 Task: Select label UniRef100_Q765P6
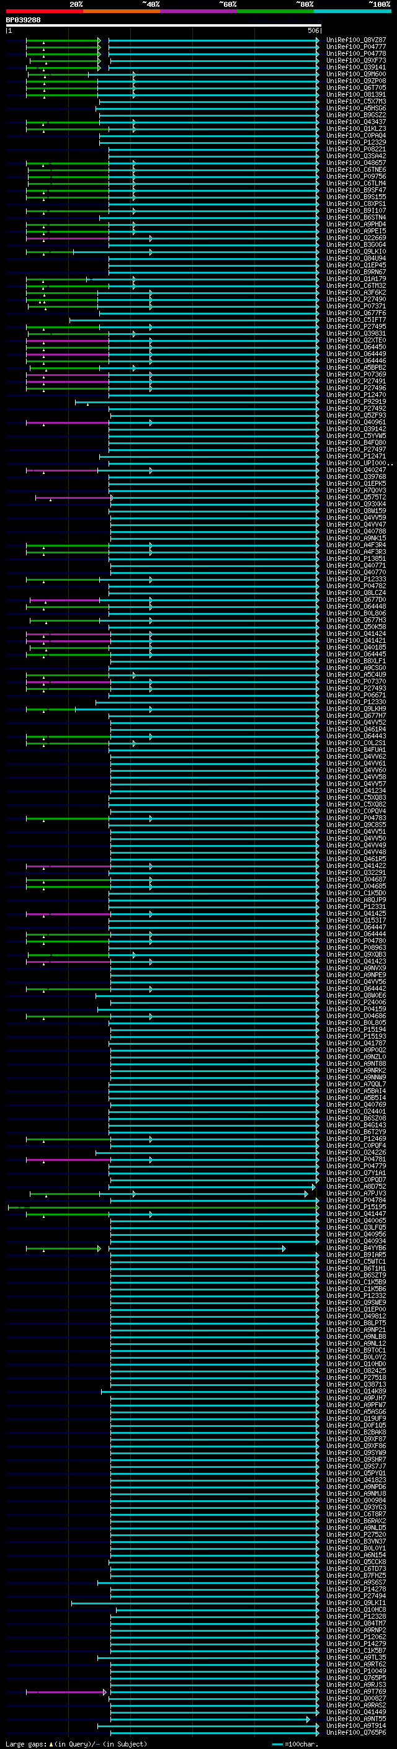pos(356,1732)
